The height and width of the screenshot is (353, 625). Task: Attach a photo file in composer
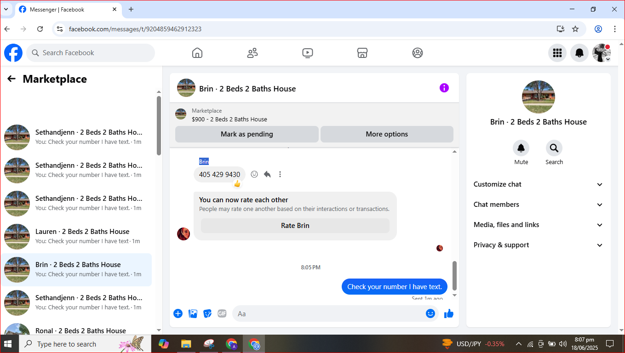(x=193, y=313)
